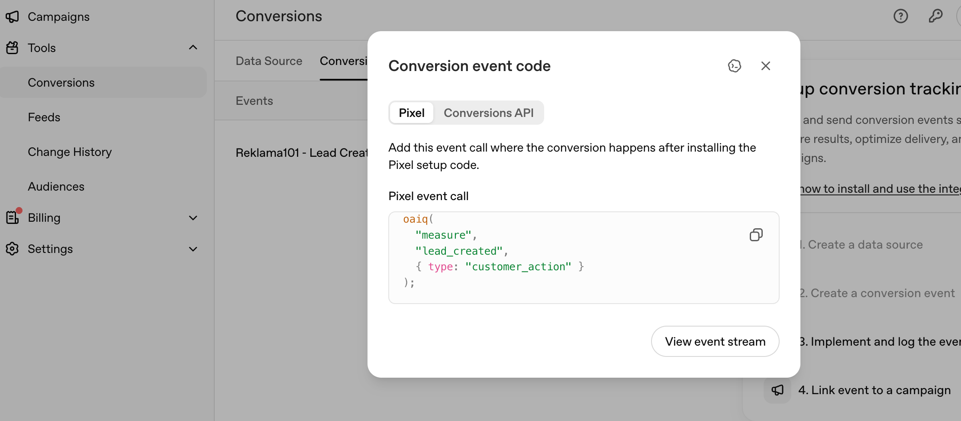Open Change History in the sidebar
The image size is (961, 421).
pos(70,152)
